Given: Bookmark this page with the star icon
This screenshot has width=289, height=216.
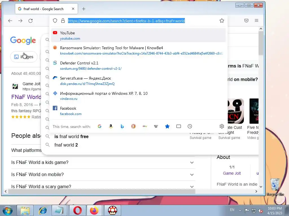Looking at the screenshot, I should click(x=222, y=21).
